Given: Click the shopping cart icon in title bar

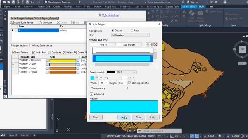Looking at the screenshot, I should pos(212,2).
